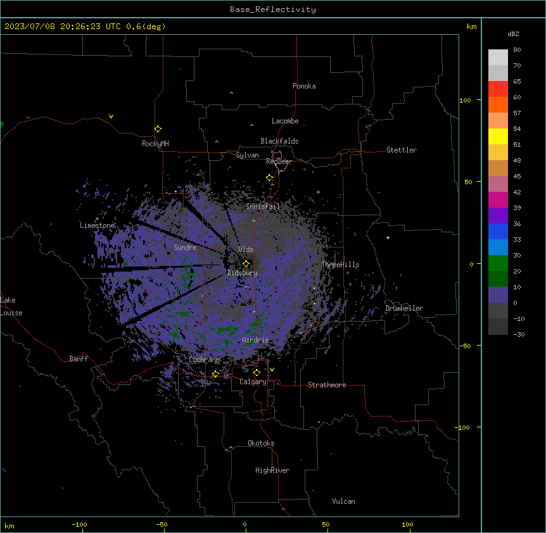Click the 65 dBZ red color swatch
This screenshot has width=546, height=533.
point(498,89)
